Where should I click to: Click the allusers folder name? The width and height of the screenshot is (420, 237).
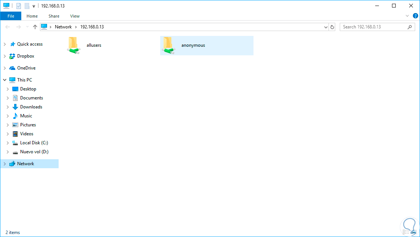94,45
